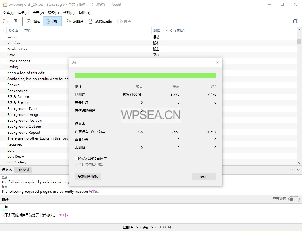This screenshot has height=231, width=302.
Task: Click 从代码更新 update from code button
Action: (x=100, y=21)
